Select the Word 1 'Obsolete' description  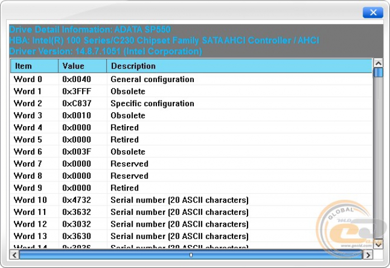pos(128,91)
